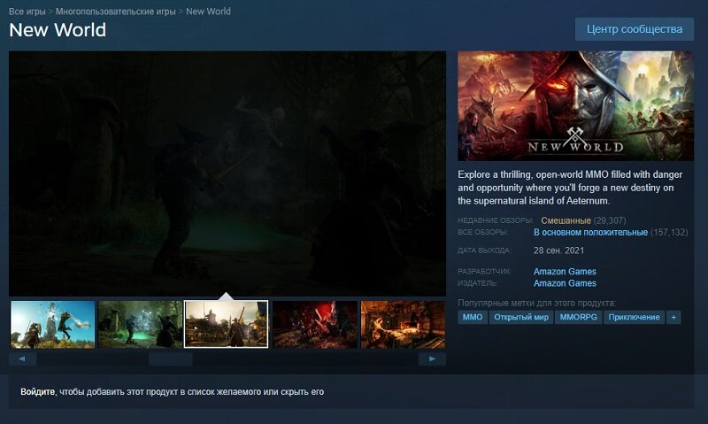The image size is (708, 424).
Task: Click the MMO tag
Action: [473, 317]
